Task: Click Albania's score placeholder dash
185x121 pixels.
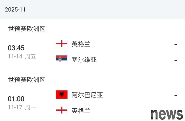Action: pos(176,96)
